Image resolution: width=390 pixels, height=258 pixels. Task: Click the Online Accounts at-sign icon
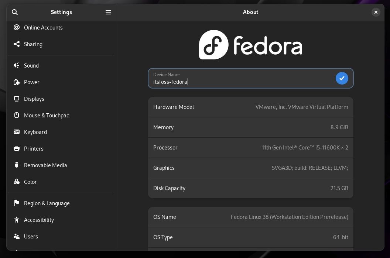click(17, 27)
